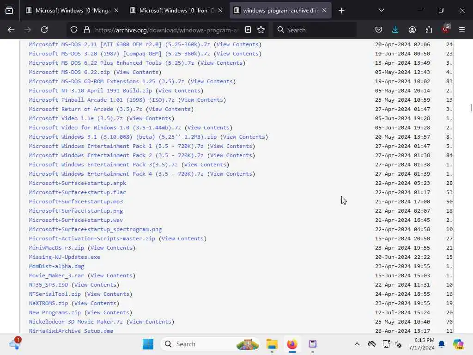The width and height of the screenshot is (473, 355).
Task: Open purple app icon in taskbar
Action: click(313, 344)
